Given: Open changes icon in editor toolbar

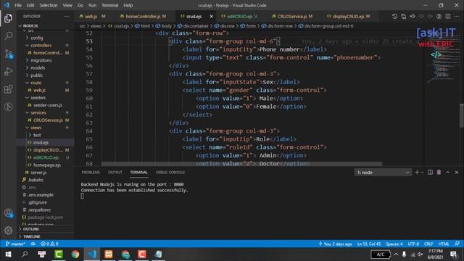Looking at the screenshot, I should [403, 16].
